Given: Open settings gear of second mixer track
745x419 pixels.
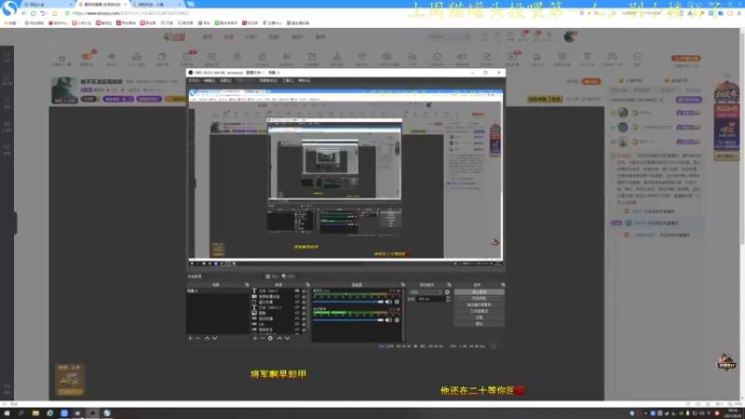Looking at the screenshot, I should coord(397,319).
